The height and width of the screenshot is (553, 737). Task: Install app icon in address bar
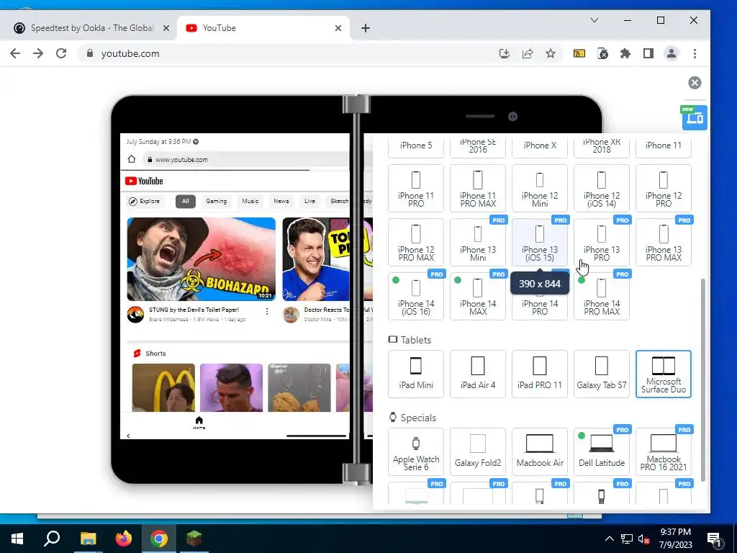coord(505,53)
